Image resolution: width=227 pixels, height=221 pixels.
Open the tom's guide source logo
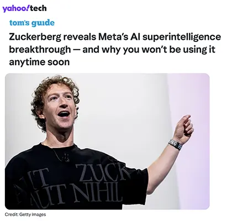click(32, 23)
